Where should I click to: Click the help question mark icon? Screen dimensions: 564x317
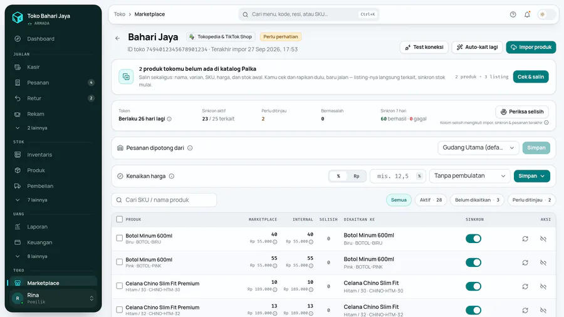pos(513,14)
